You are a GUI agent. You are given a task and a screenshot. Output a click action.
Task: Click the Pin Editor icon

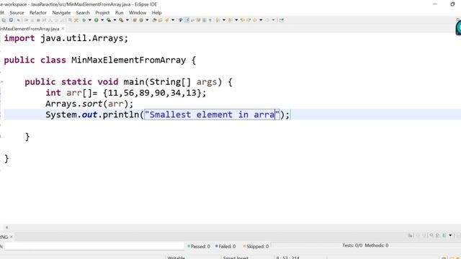pyautogui.click(x=282, y=20)
